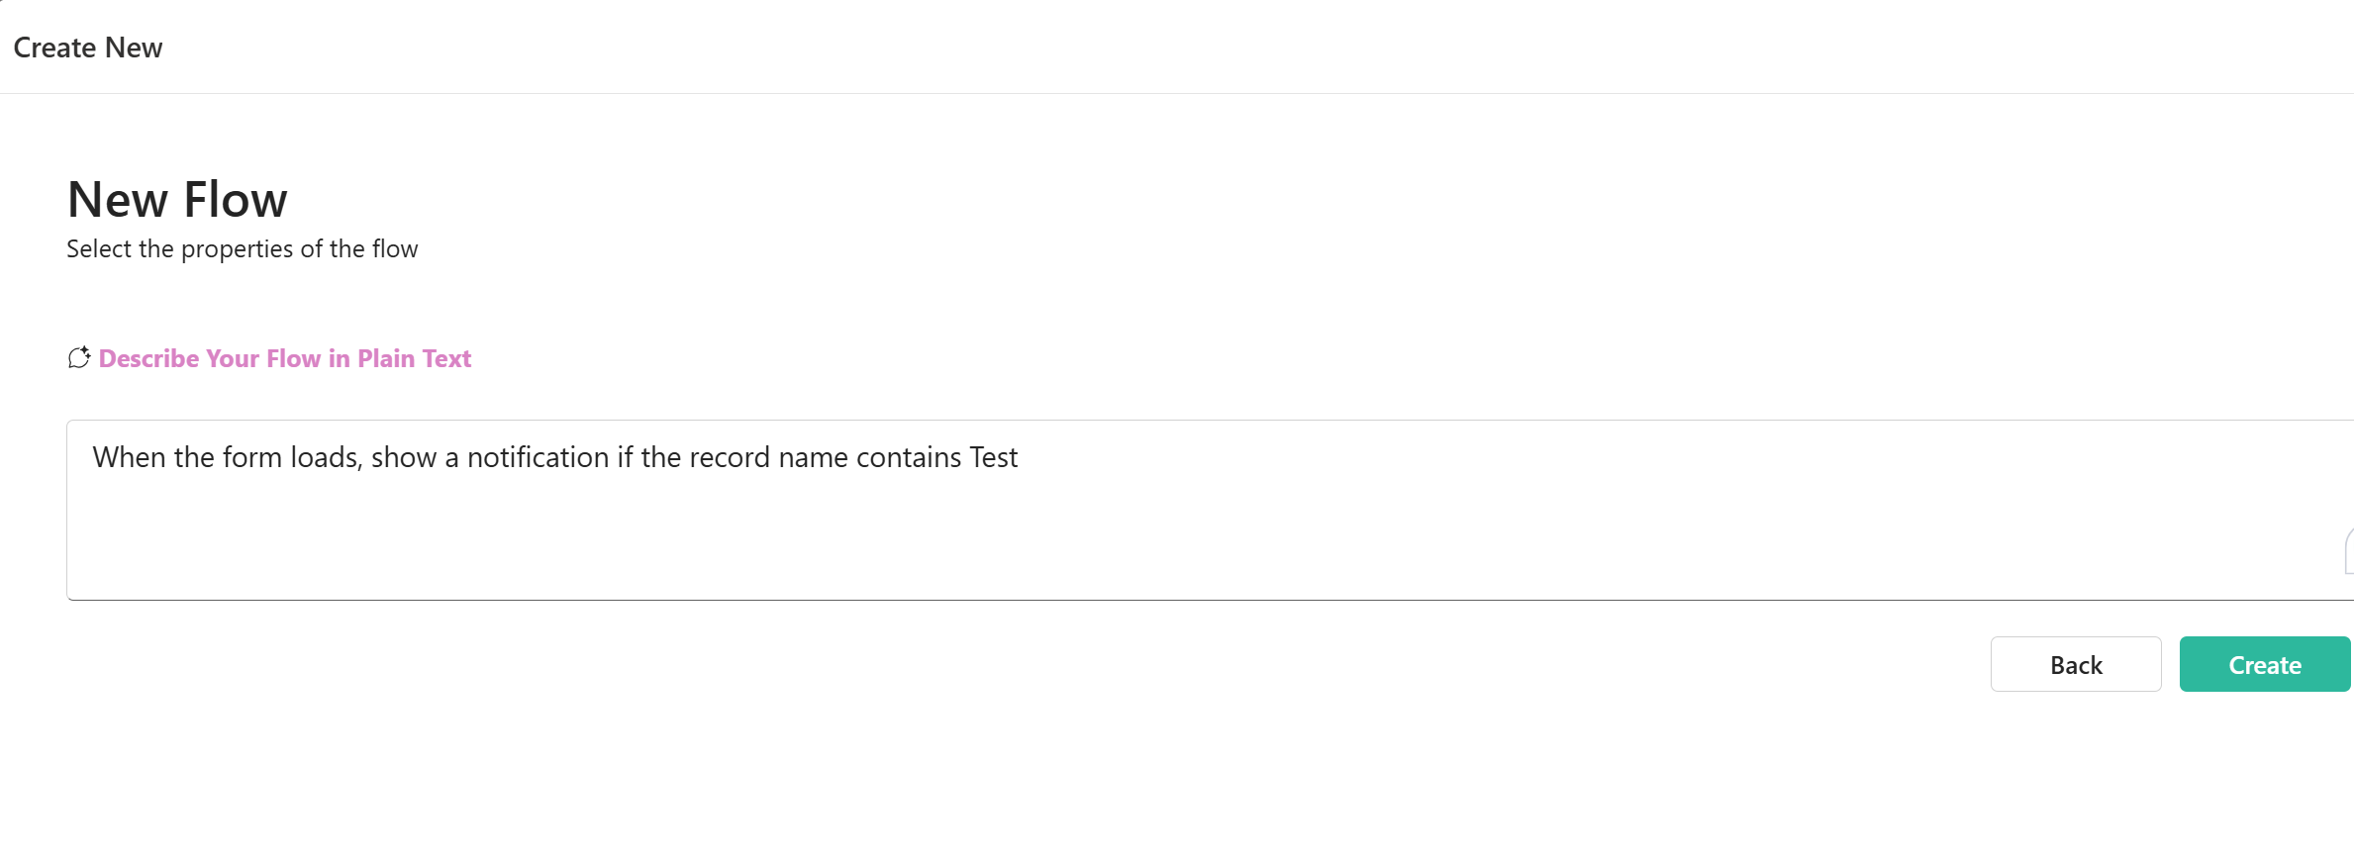Click the sparkle AI icon beside the pink heading

(79, 357)
